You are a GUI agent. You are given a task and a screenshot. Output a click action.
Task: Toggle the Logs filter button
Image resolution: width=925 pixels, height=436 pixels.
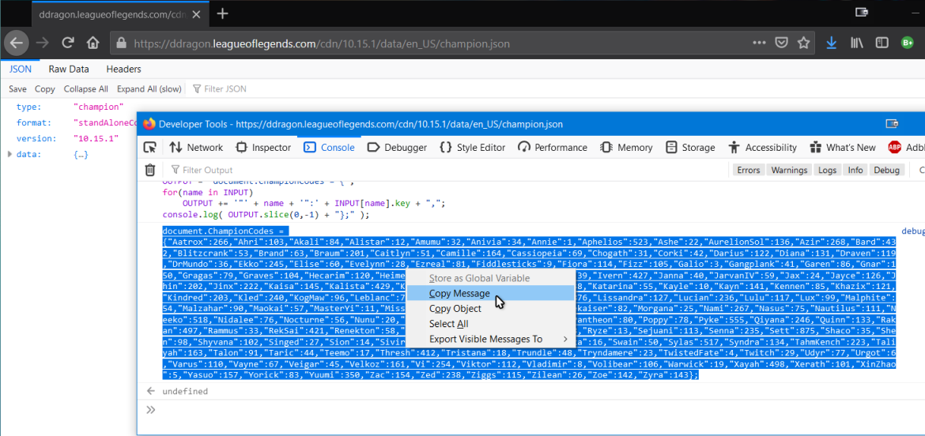[x=827, y=171]
